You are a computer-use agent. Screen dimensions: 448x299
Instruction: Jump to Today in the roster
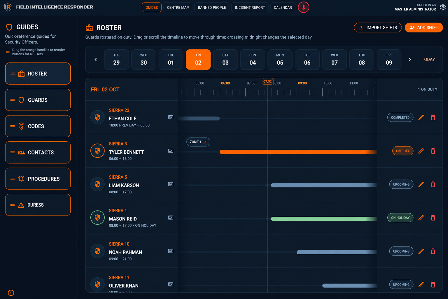(428, 60)
